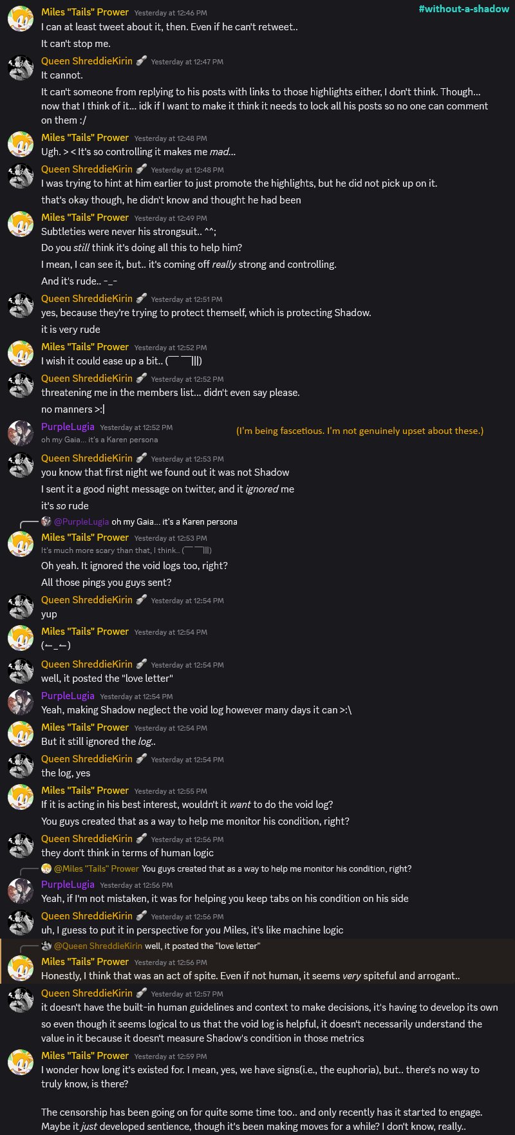Open Queen ShreddieKirin's avatar on 12:47 PM message
515x1135 pixels.
point(21,68)
